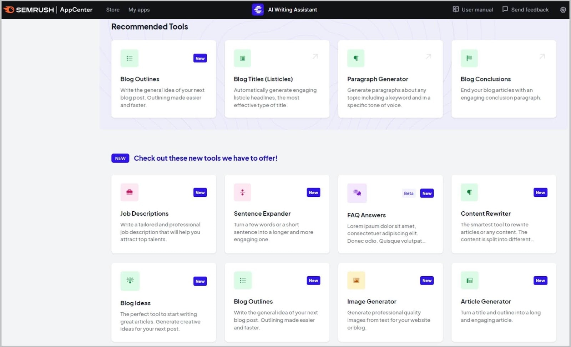
Task: Open Blog Conclusions via its corner arrow
Action: click(x=542, y=56)
